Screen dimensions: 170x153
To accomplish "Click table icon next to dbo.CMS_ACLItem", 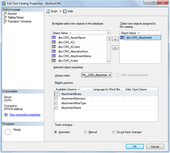I will point(54,47).
